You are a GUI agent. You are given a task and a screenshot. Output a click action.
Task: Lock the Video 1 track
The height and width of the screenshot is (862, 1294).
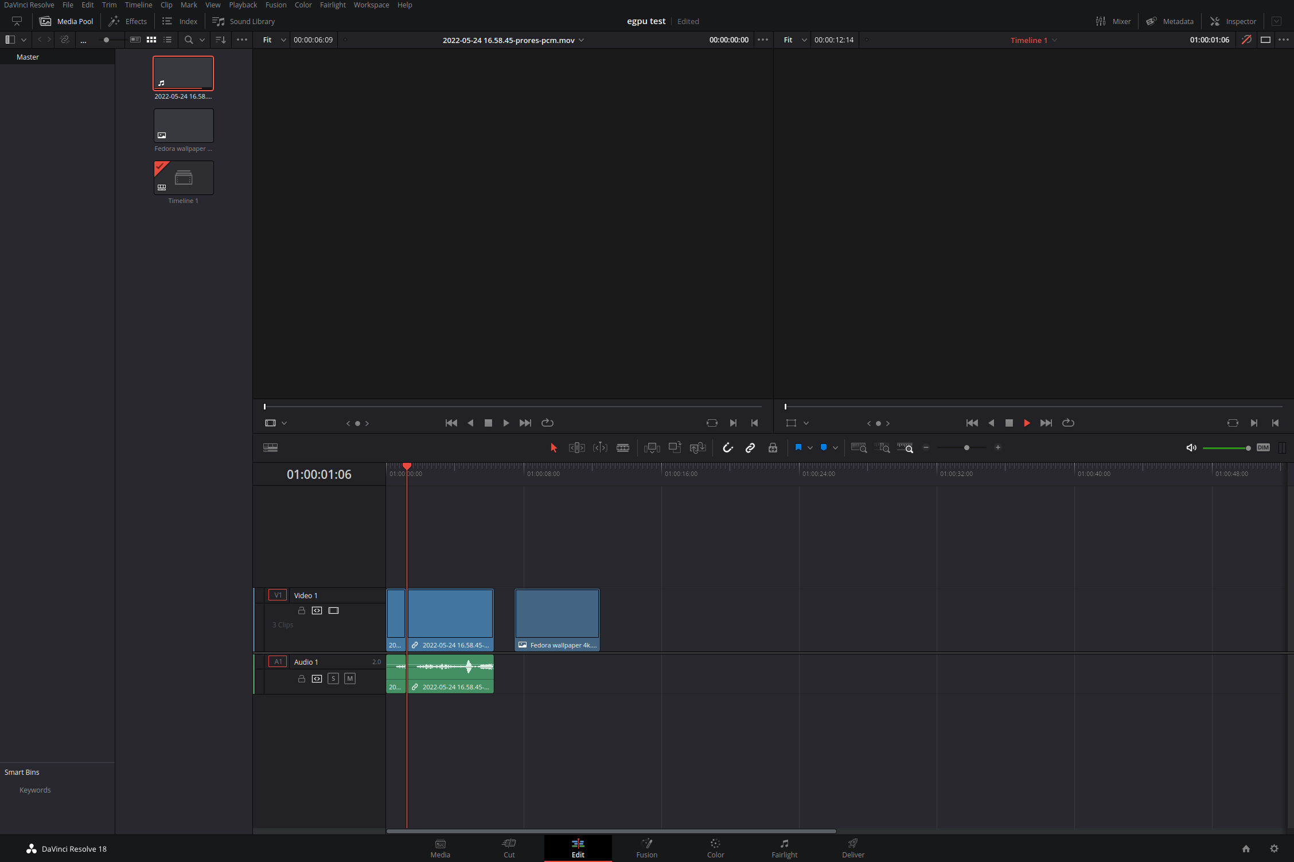point(302,611)
